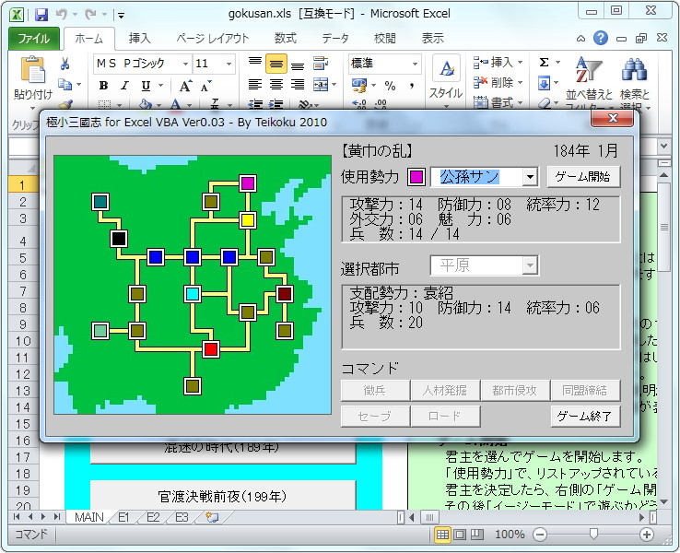Switch to Page Break Preview in status bar
680x553 pixels.
pyautogui.click(x=477, y=535)
